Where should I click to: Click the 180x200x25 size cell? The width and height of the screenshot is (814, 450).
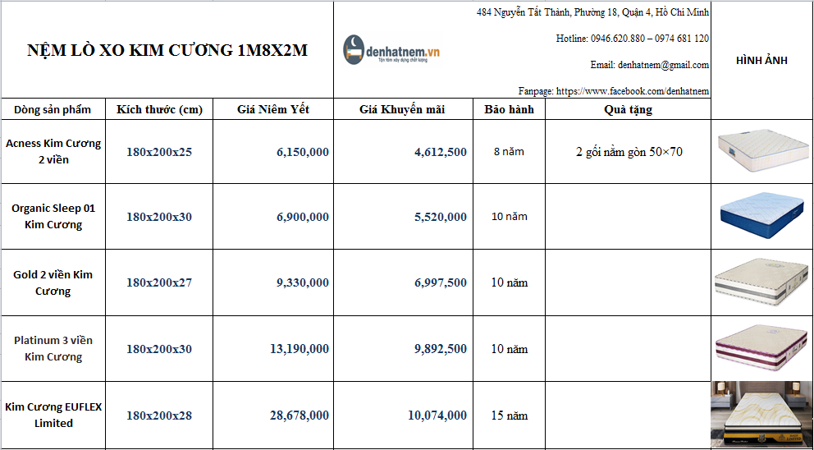159,152
